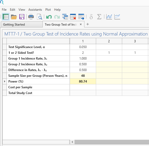Screen dimensions: 149x146
Task: Open print preview magnifier icon
Action: (40, 17)
